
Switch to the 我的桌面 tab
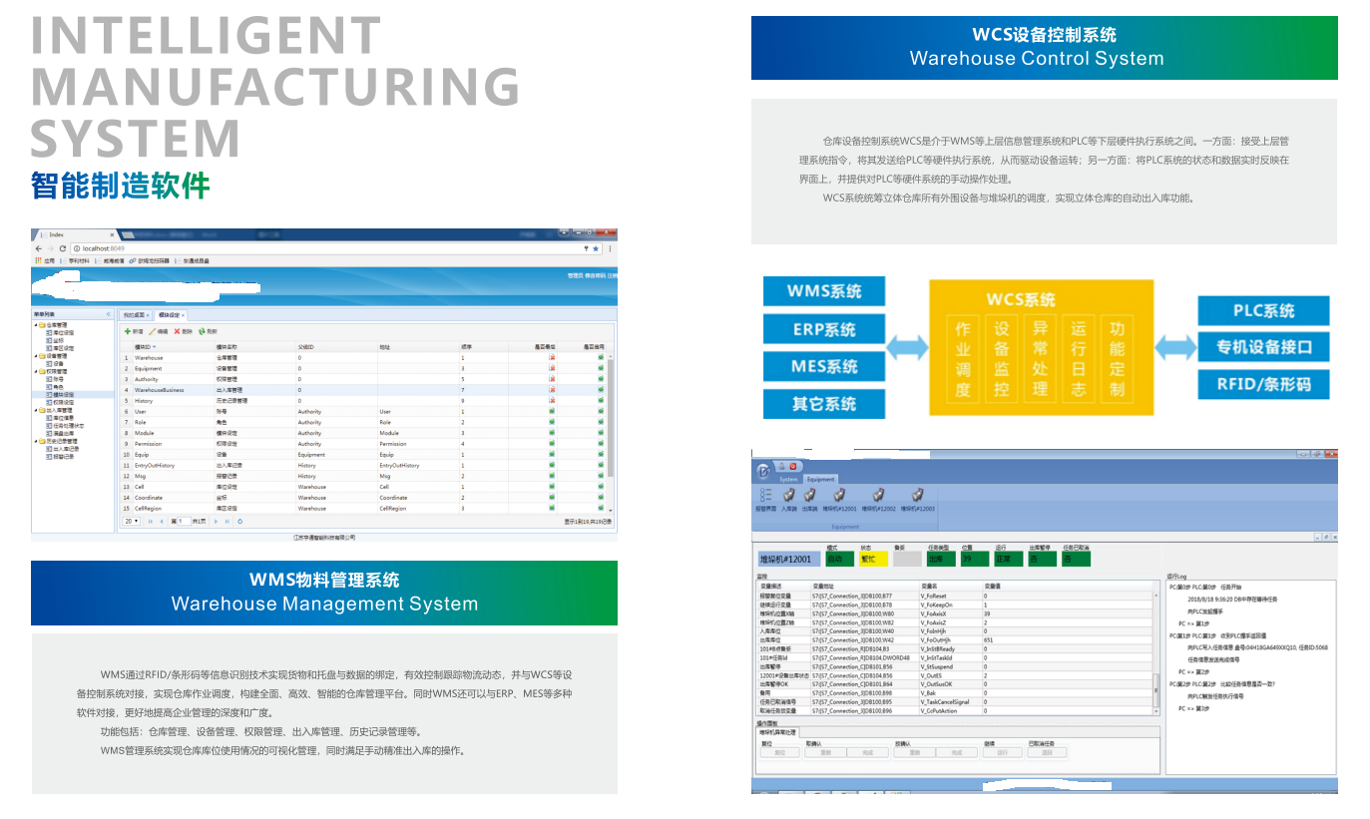point(134,315)
